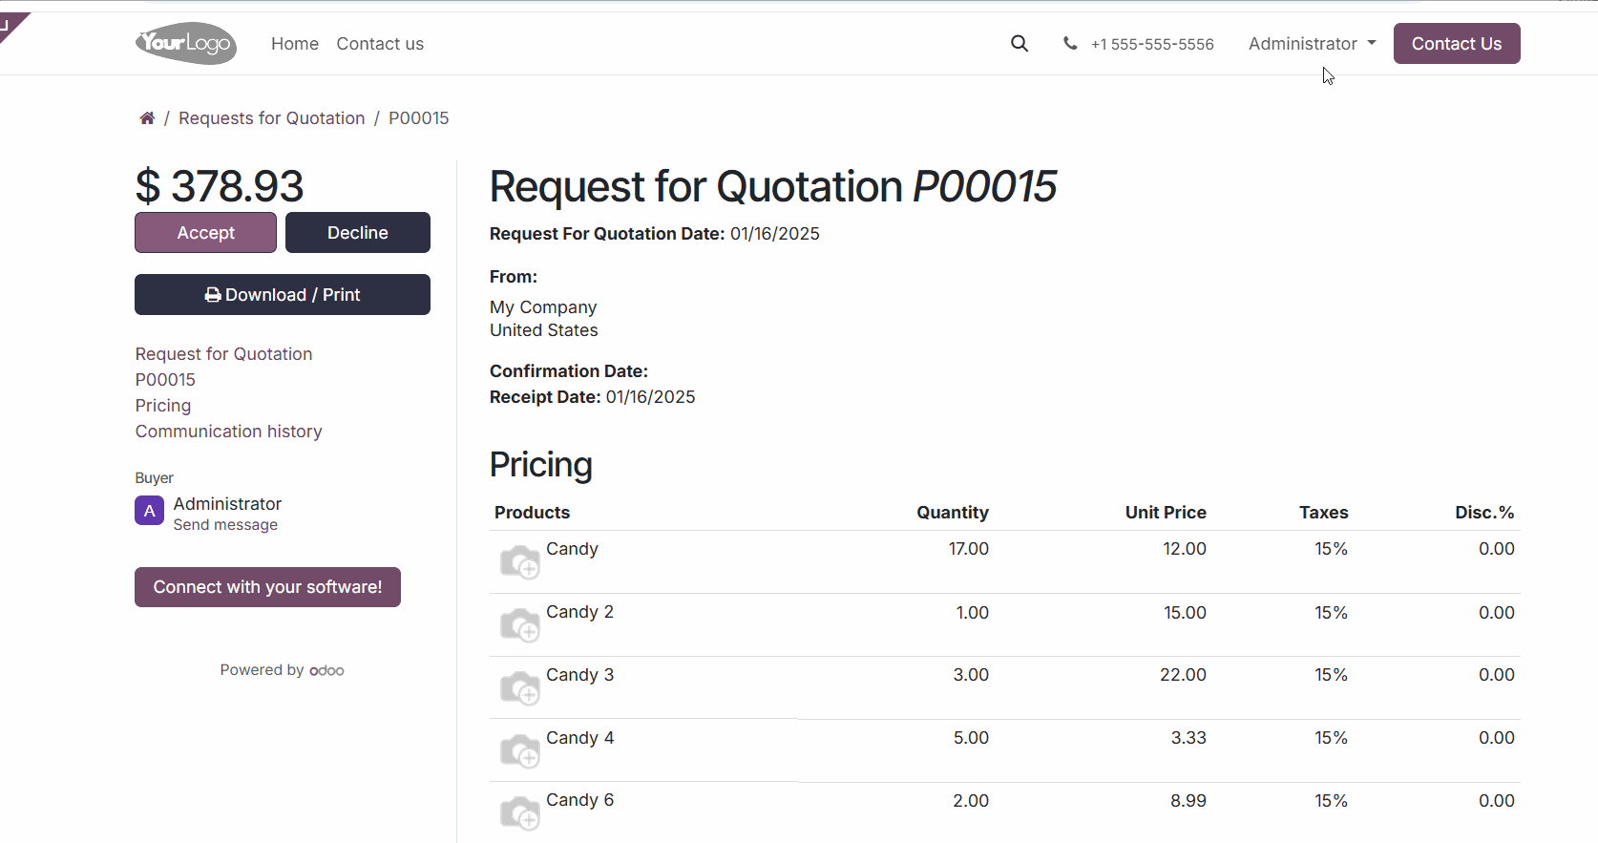
Task: Click the phone icon in header
Action: (x=1070, y=43)
